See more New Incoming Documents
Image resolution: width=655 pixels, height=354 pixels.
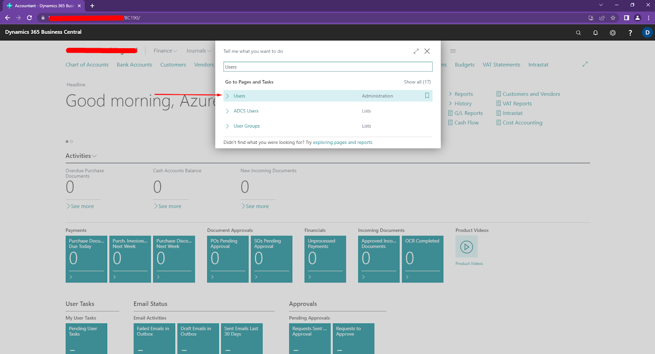point(255,206)
